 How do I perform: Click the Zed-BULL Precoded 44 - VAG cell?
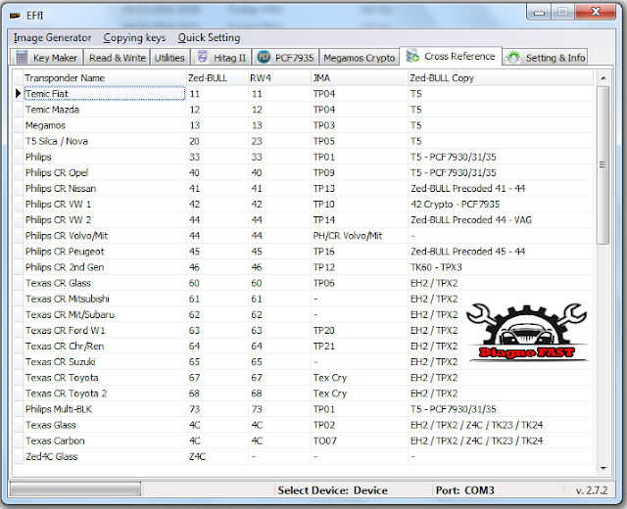tap(501, 219)
